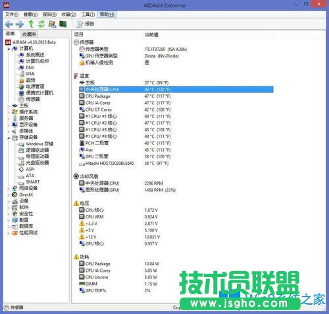Open 系统概述 in the tree

pos(32,55)
